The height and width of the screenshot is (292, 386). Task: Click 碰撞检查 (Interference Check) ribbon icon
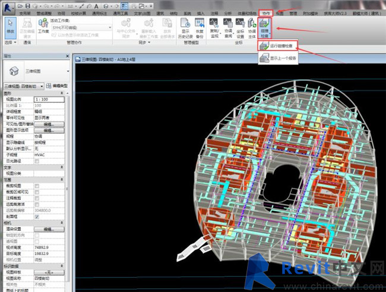coord(265,28)
